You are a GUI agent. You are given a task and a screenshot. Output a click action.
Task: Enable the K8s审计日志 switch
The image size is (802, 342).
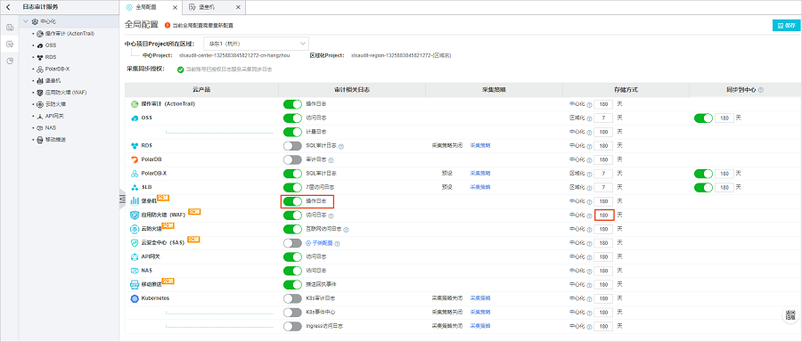click(x=292, y=298)
